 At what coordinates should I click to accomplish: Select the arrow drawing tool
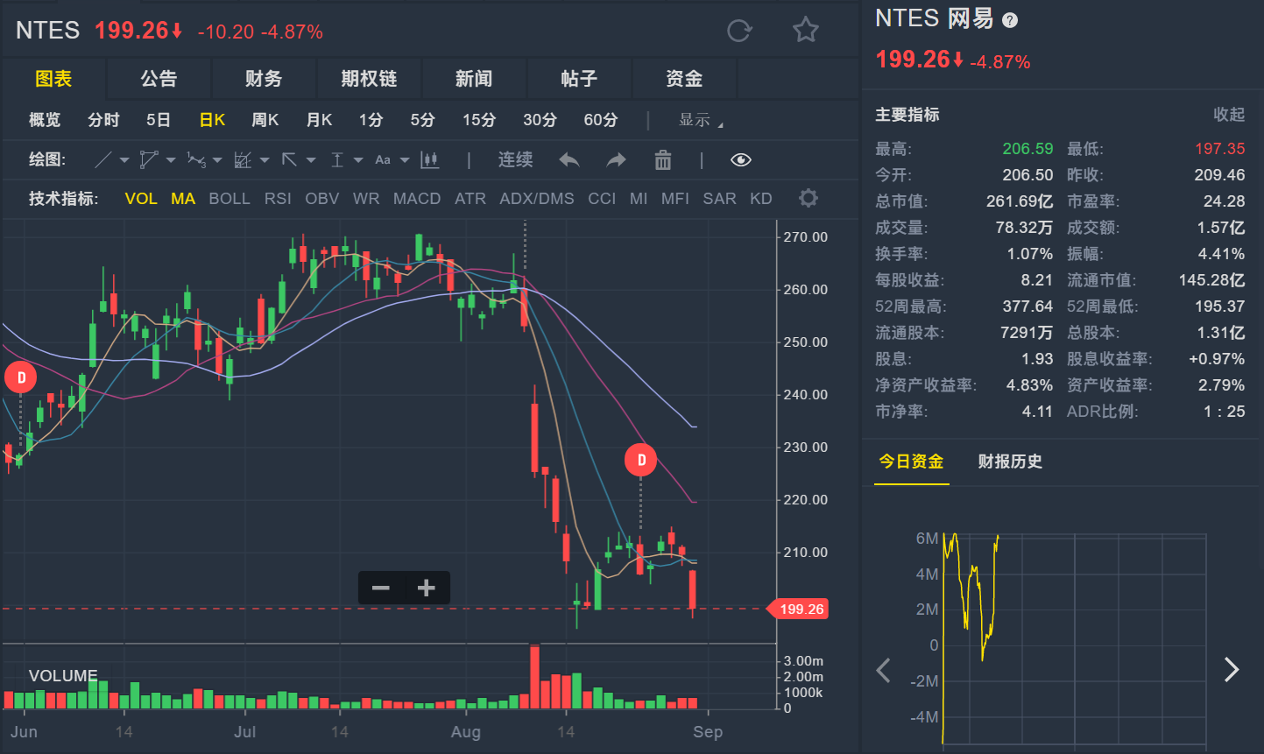click(289, 160)
